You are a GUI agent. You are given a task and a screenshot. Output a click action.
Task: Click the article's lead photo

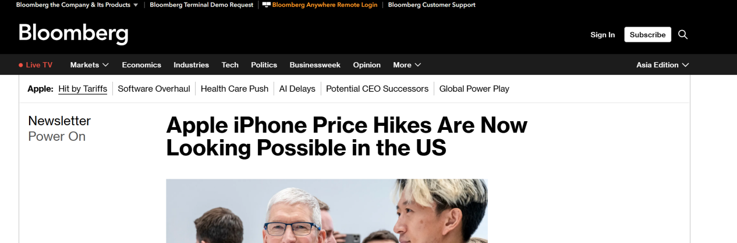click(327, 211)
